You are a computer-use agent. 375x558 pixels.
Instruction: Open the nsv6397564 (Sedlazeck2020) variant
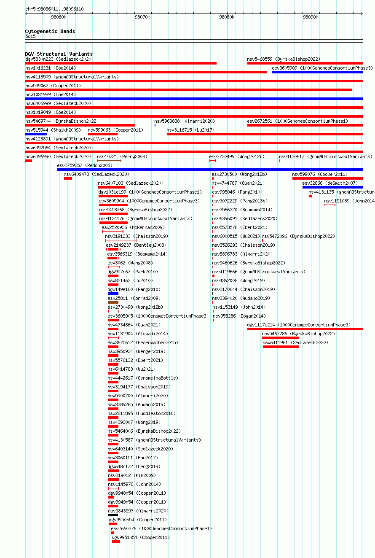[58, 148]
